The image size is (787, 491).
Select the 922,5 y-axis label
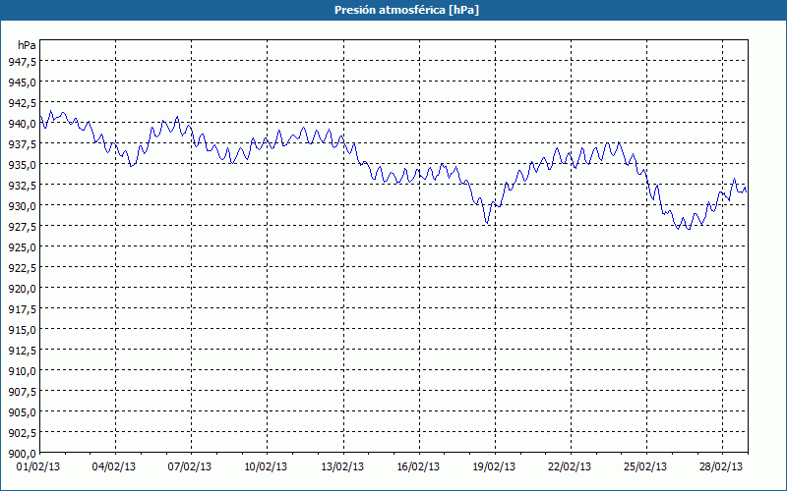(x=22, y=267)
